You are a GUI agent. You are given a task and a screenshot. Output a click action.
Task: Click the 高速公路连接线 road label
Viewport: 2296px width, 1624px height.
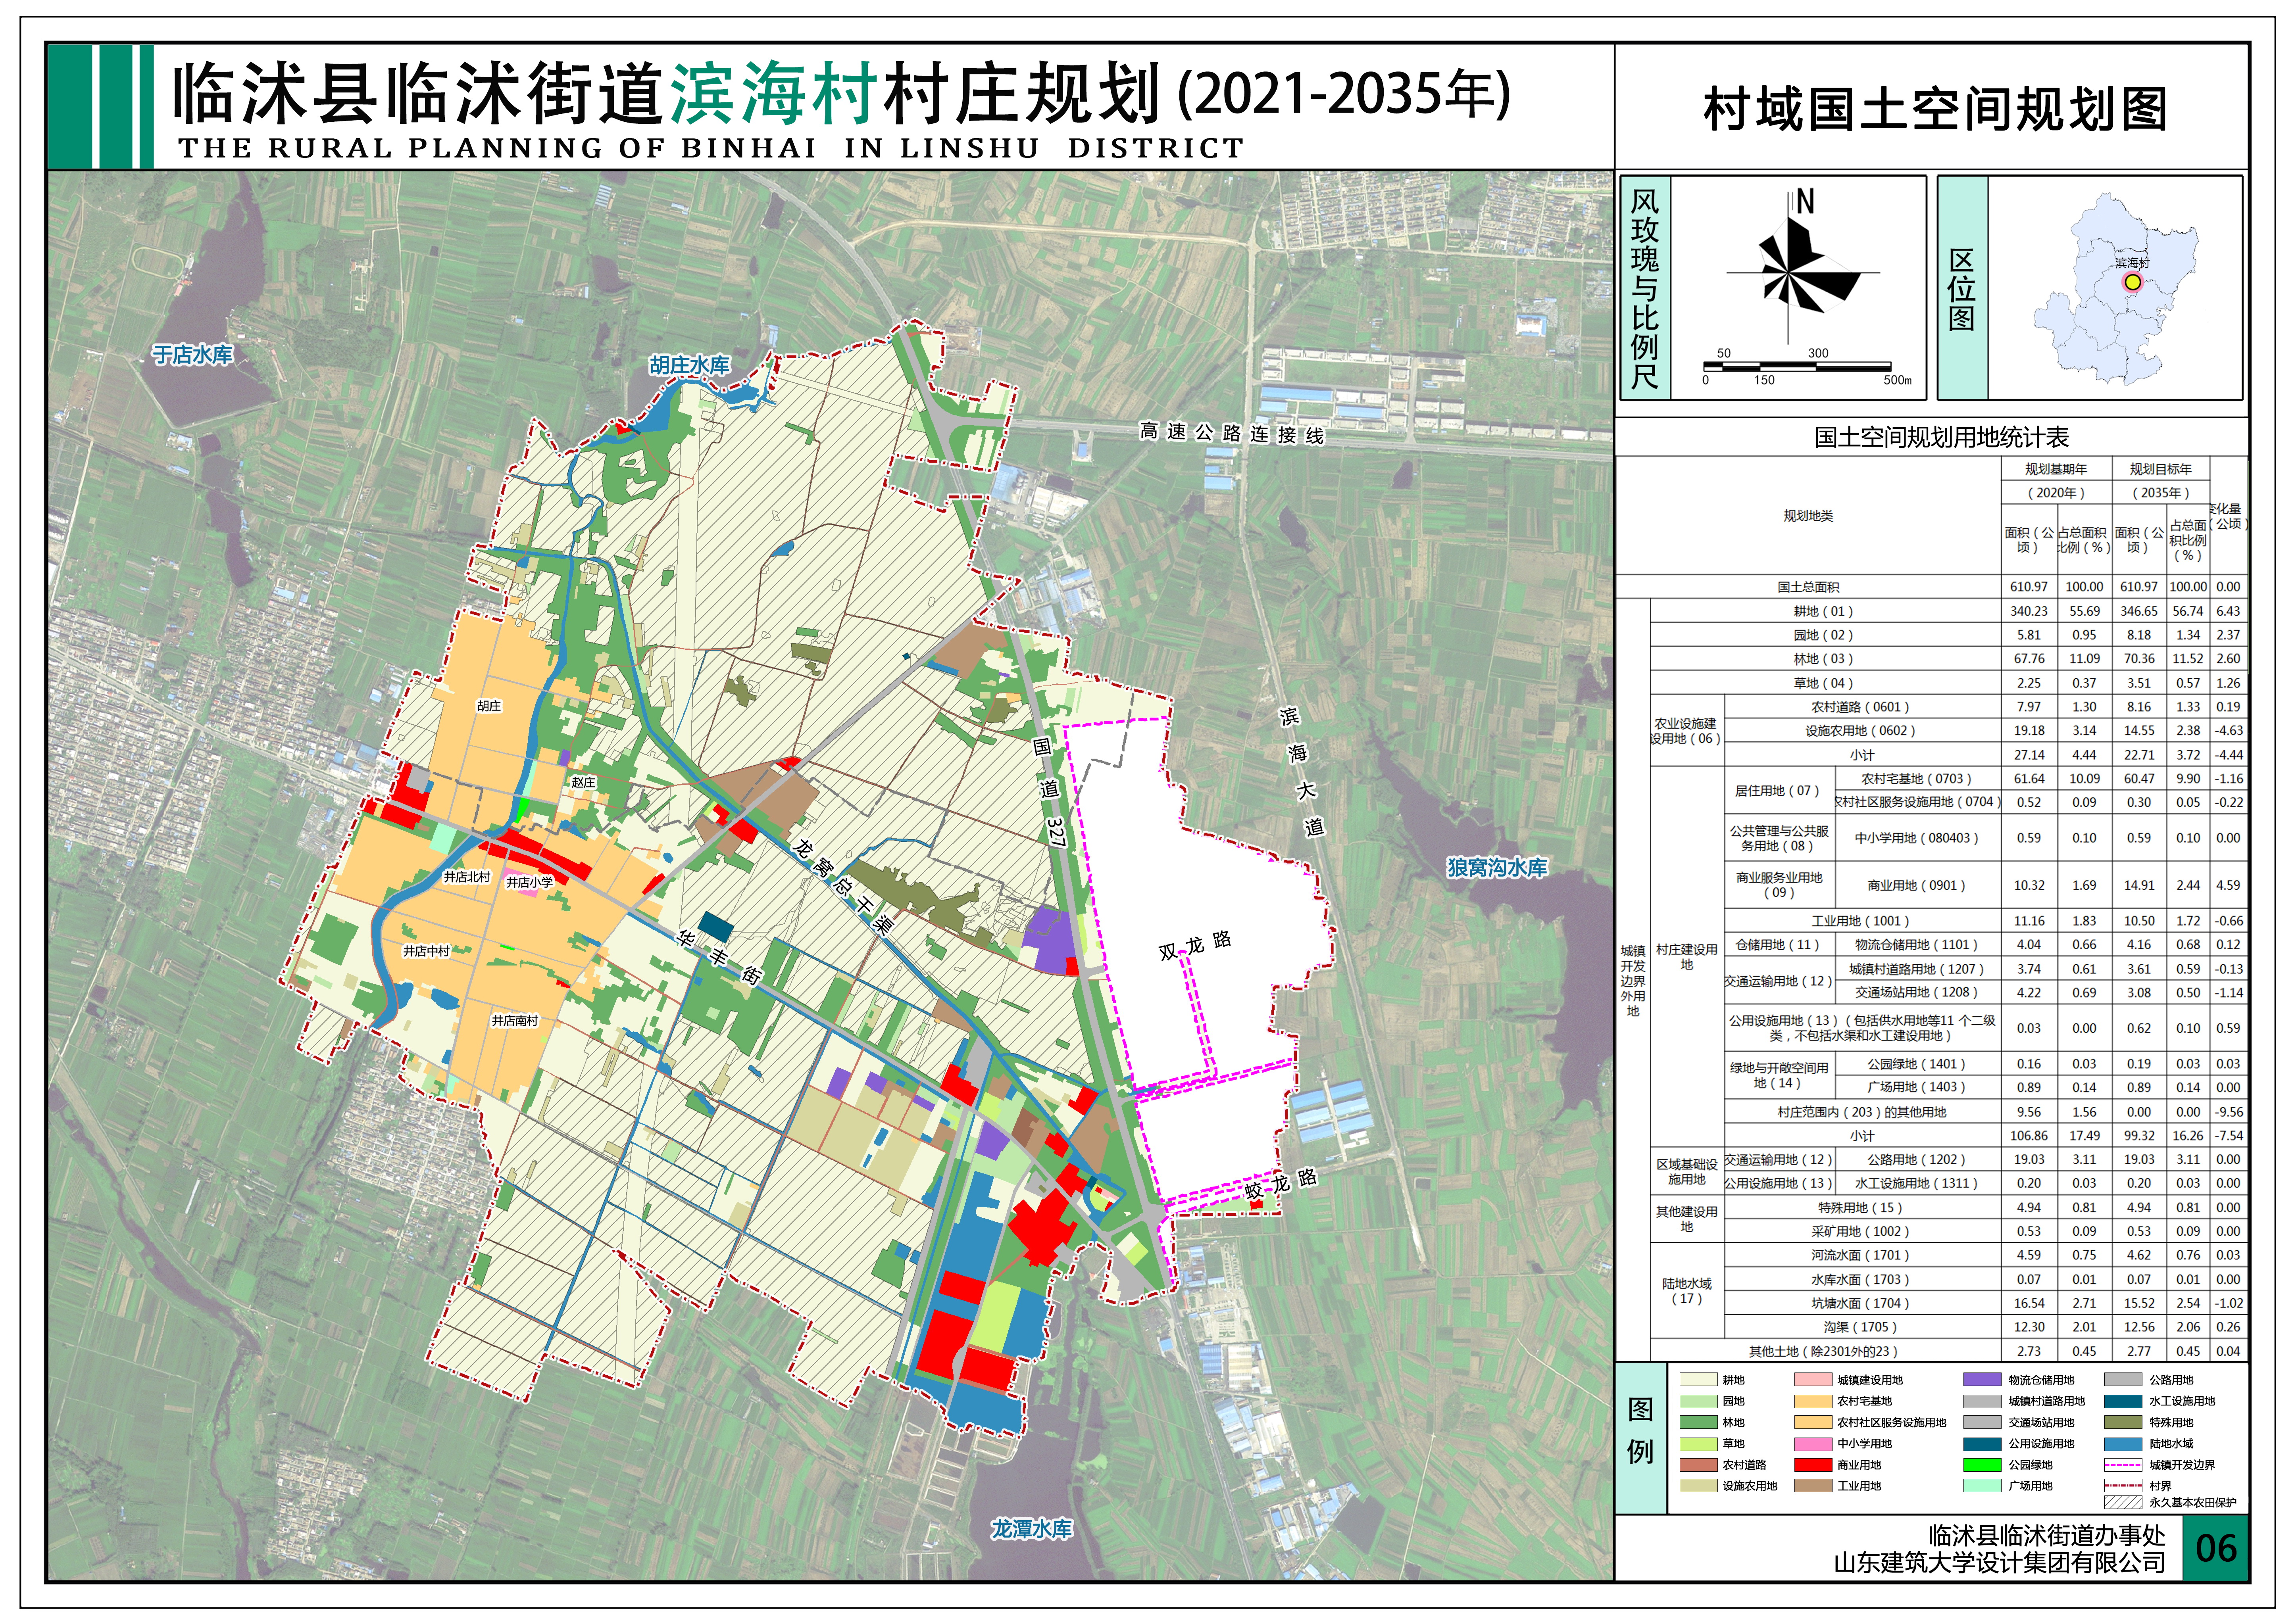coord(1232,433)
